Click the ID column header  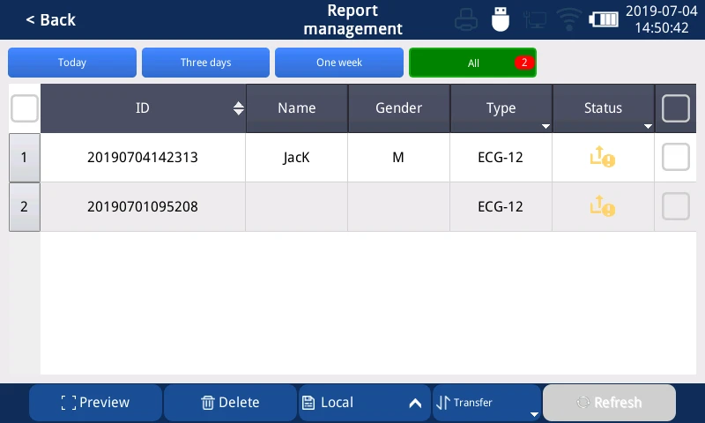click(x=143, y=108)
